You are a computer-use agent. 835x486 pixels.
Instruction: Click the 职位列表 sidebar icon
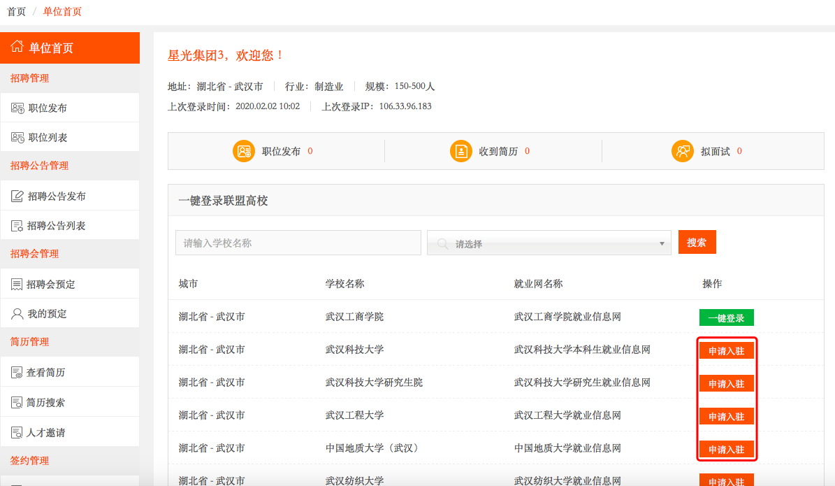17,138
